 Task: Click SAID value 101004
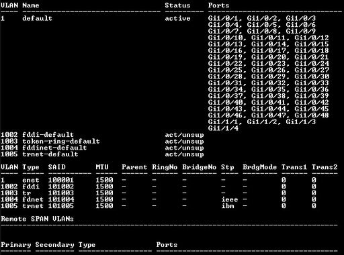coord(61,199)
